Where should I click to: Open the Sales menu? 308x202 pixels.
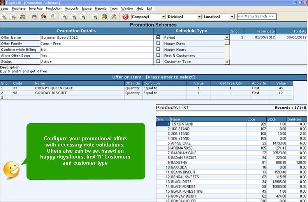tap(4, 9)
